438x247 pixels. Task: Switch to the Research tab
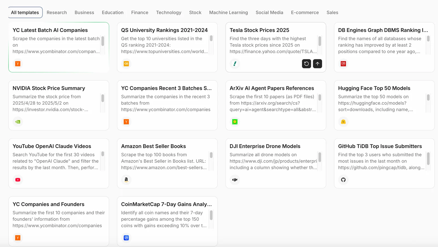(x=57, y=13)
